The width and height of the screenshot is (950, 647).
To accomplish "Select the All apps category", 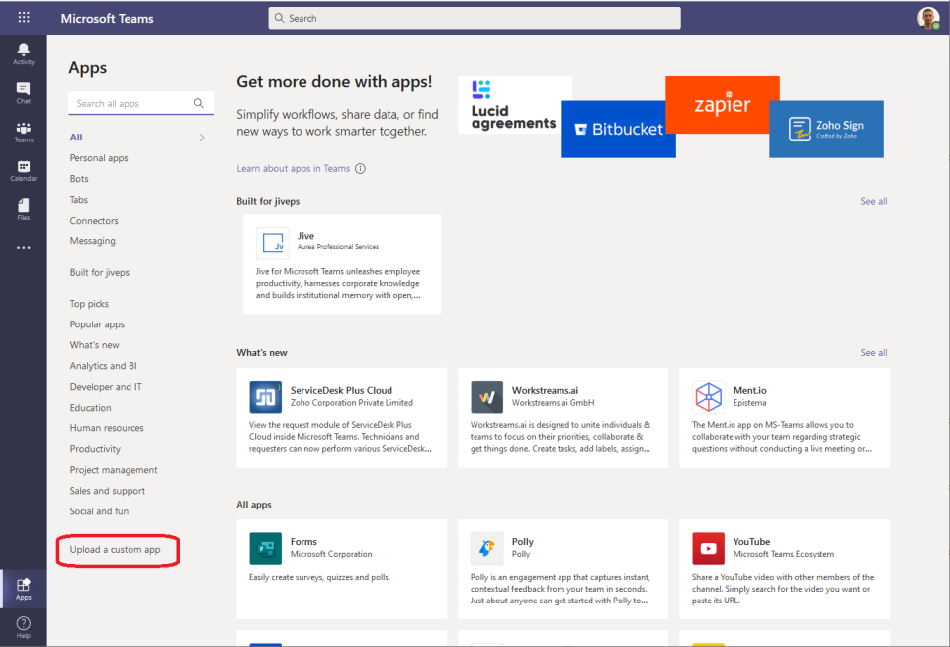I will coord(76,138).
